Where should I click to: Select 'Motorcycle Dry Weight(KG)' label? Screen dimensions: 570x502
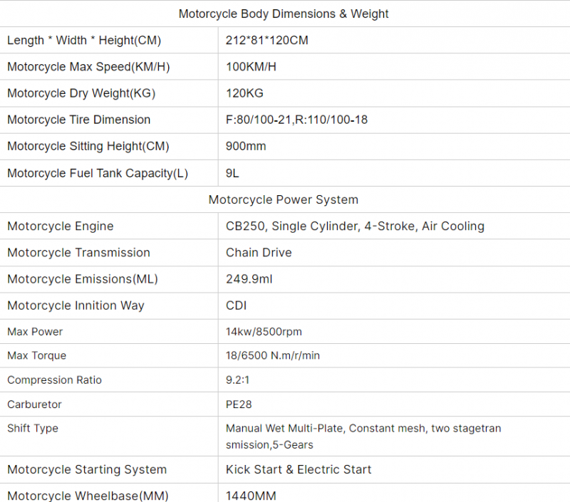tap(81, 93)
